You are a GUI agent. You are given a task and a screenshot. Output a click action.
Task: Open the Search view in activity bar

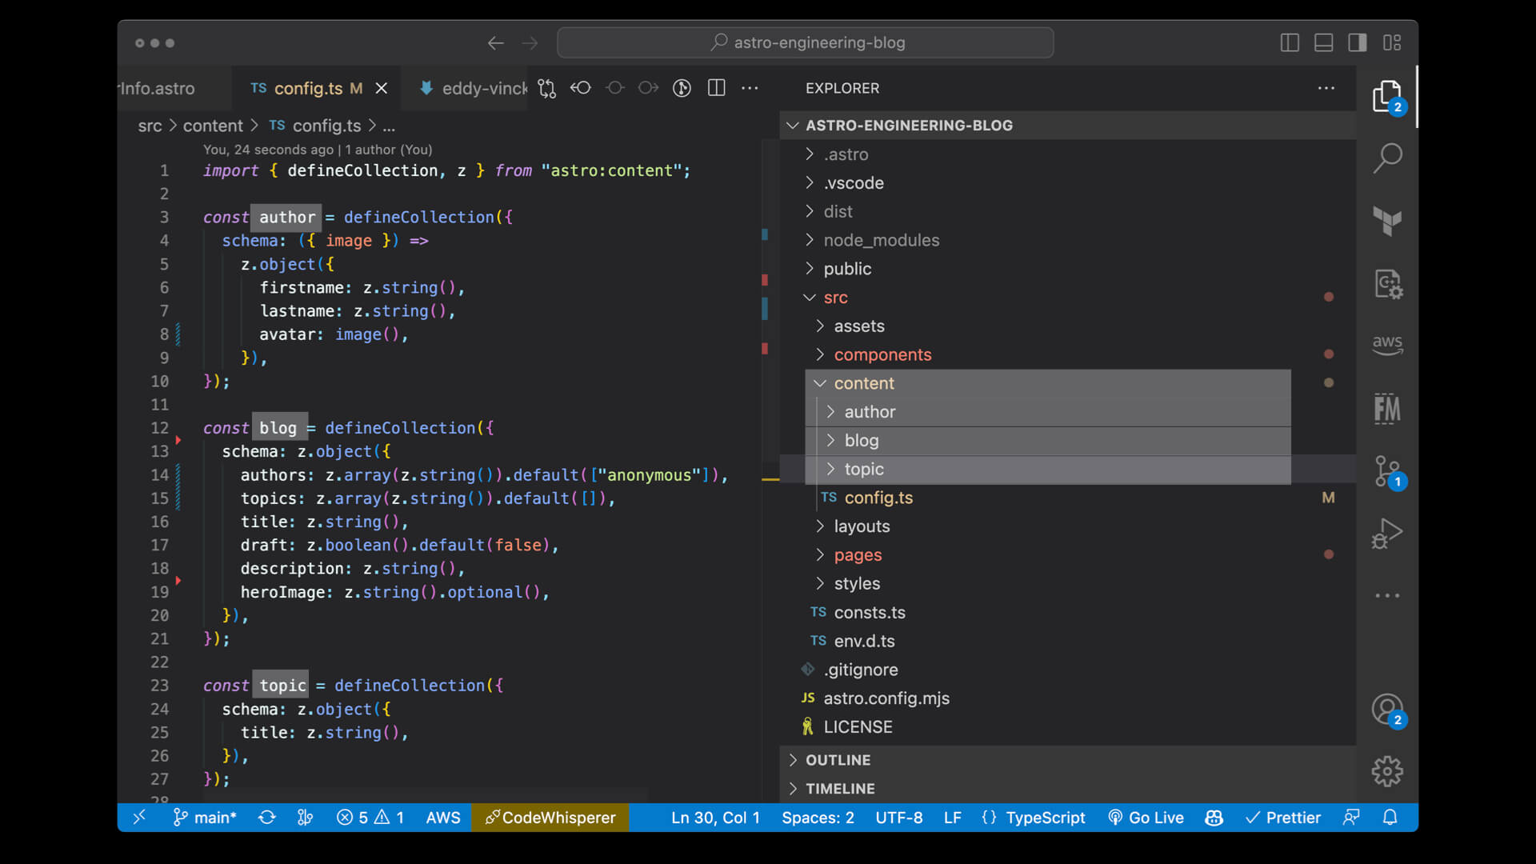click(x=1387, y=158)
